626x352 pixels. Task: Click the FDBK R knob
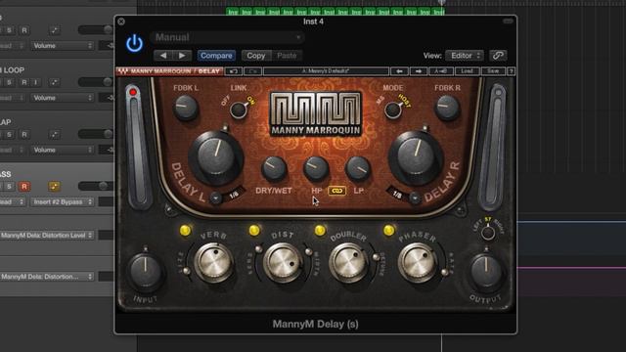point(447,108)
